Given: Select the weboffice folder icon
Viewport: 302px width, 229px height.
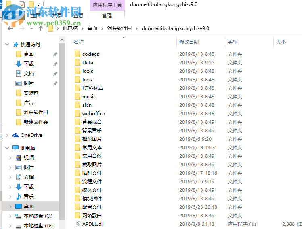Looking at the screenshot, I should (78, 113).
